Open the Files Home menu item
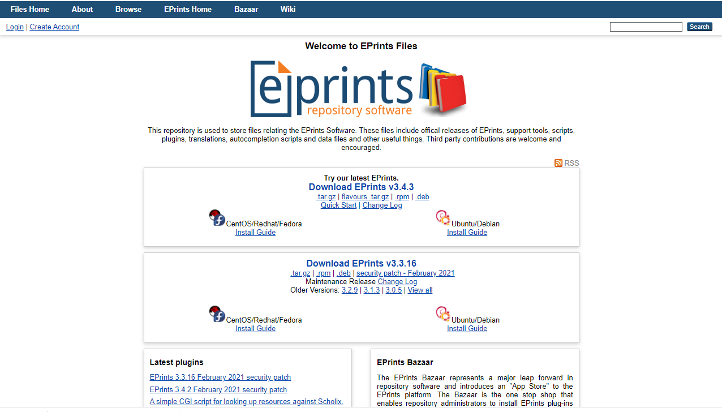The image size is (722, 412). [29, 9]
